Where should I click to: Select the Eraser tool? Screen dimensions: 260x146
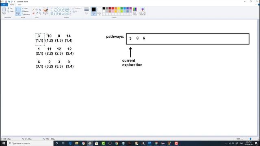[33, 13]
